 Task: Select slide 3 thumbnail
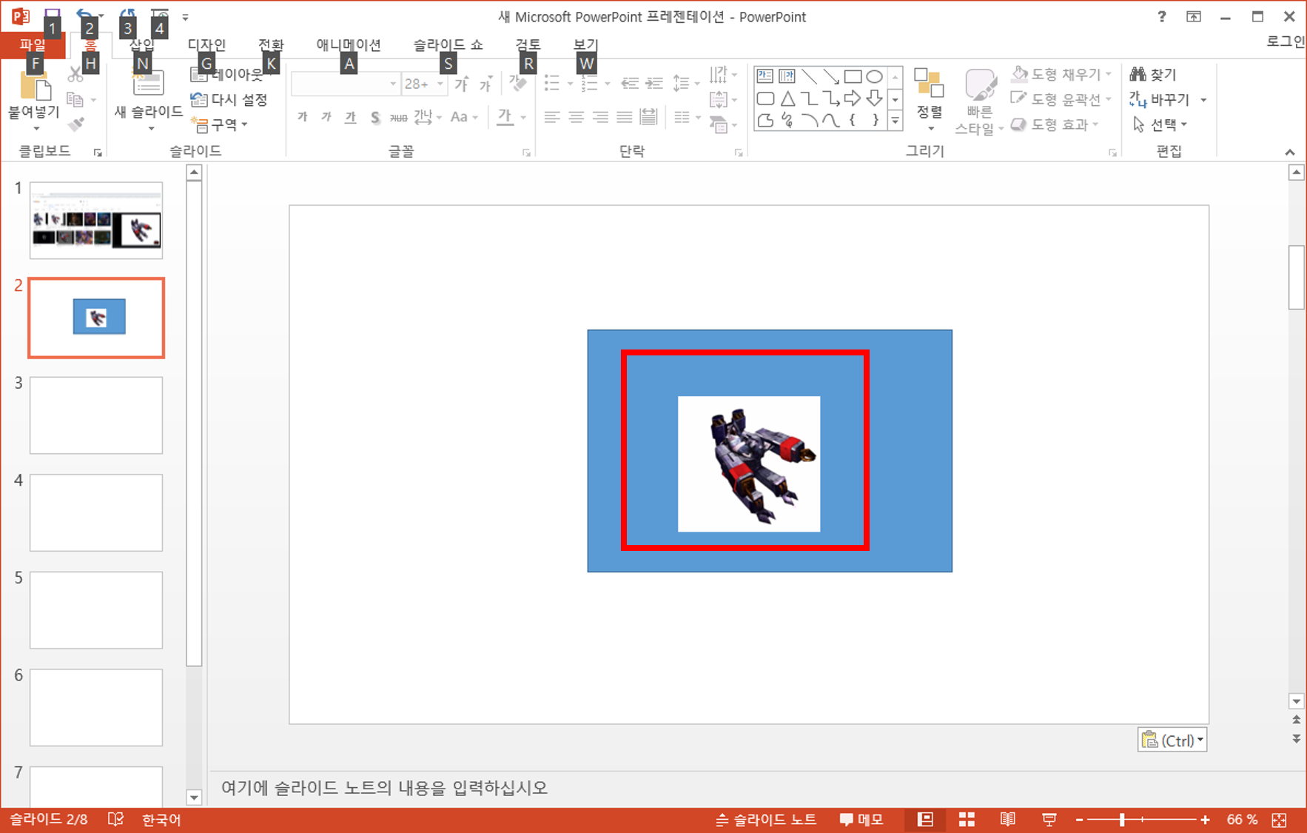[96, 415]
